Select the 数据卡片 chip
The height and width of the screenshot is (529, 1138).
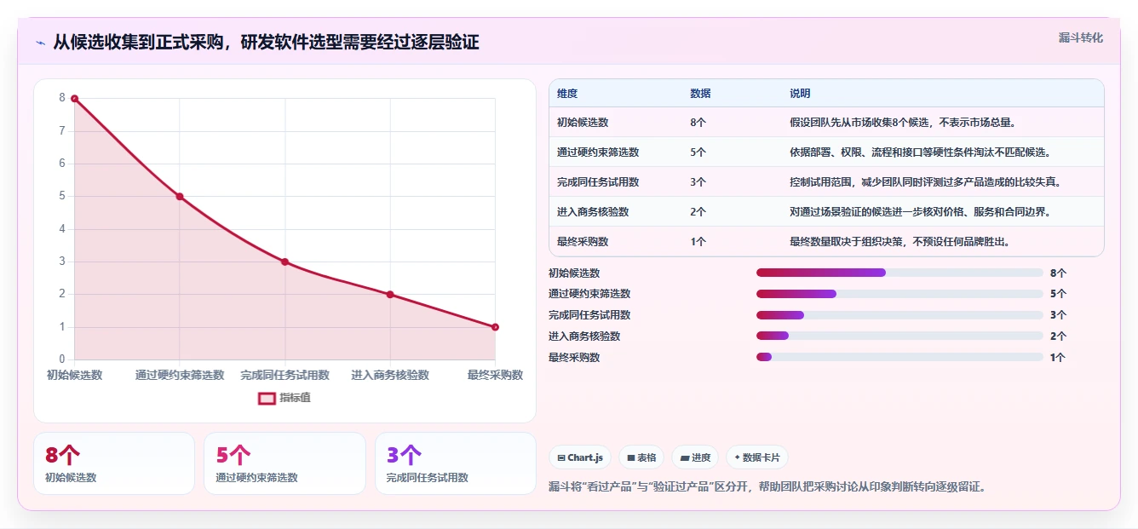[757, 457]
